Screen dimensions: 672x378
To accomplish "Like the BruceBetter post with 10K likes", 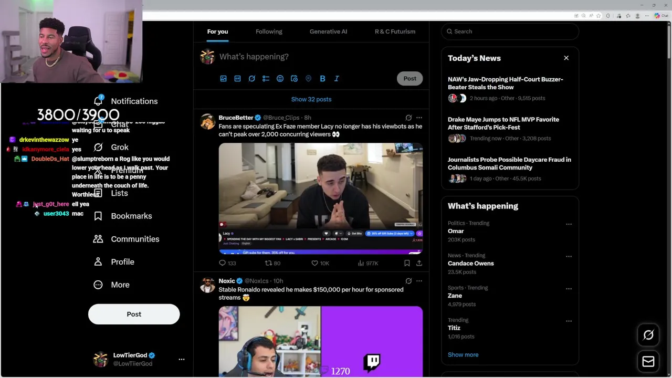I will tap(320, 263).
